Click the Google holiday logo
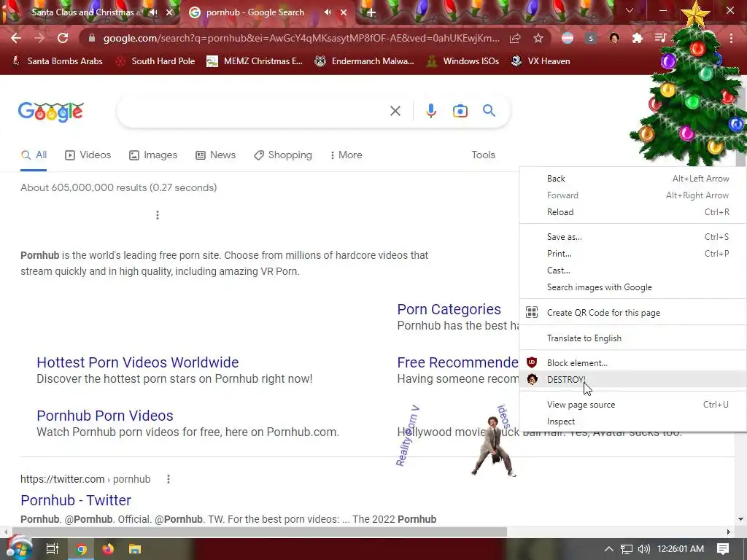Screen dimensions: 747x560 [x=51, y=112]
